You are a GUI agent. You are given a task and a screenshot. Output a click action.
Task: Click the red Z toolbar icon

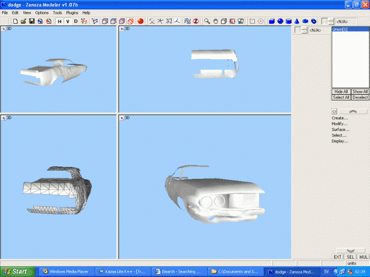[196, 22]
